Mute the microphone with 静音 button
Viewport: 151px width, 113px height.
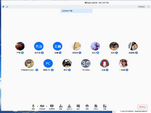tap(33, 107)
